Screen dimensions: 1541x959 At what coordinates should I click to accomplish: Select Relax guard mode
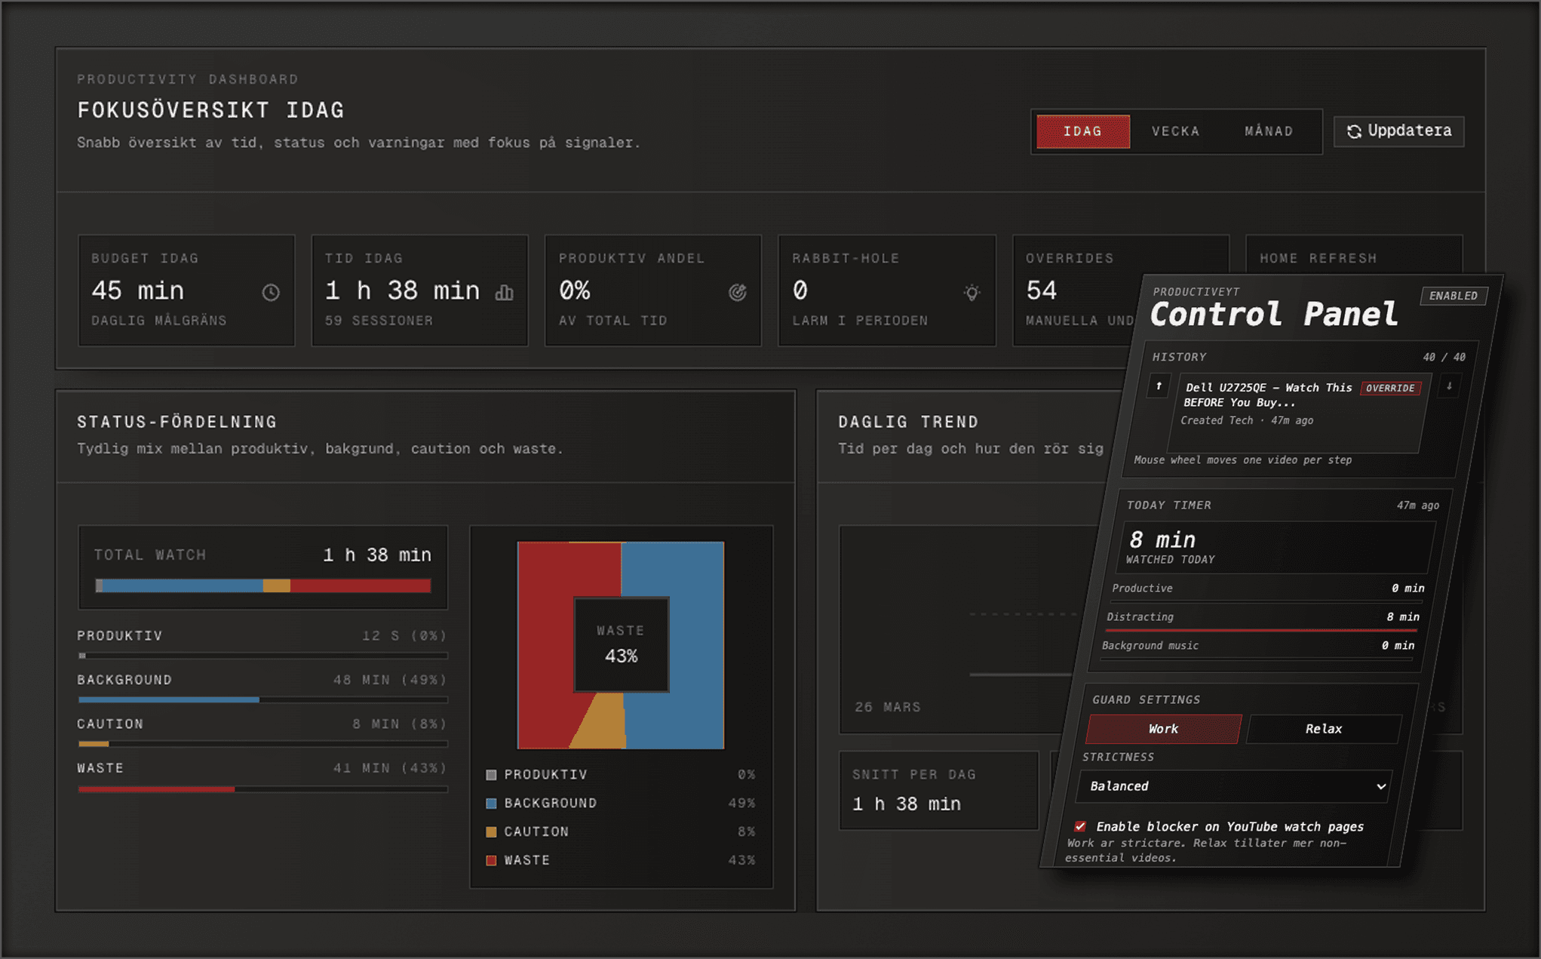point(1324,729)
